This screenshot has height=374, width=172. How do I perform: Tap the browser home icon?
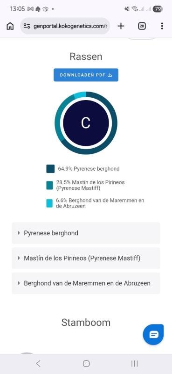tap(10, 26)
